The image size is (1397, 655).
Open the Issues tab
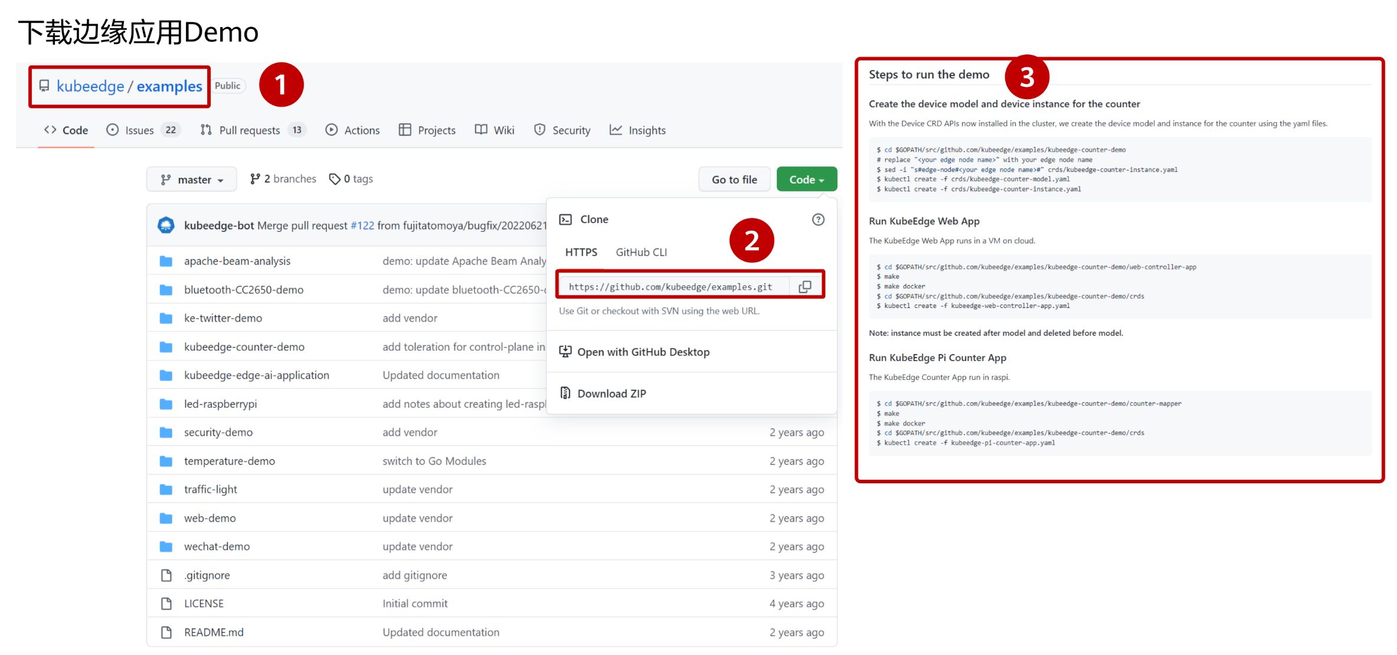139,130
